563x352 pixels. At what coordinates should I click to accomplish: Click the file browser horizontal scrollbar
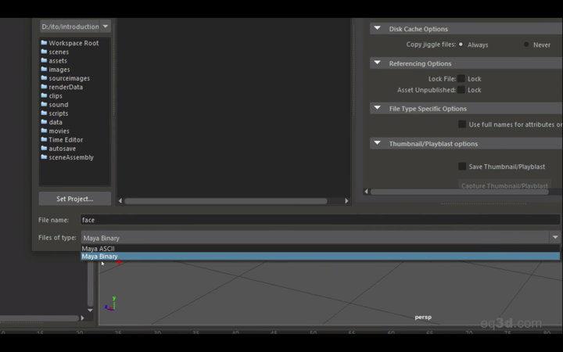(225, 201)
